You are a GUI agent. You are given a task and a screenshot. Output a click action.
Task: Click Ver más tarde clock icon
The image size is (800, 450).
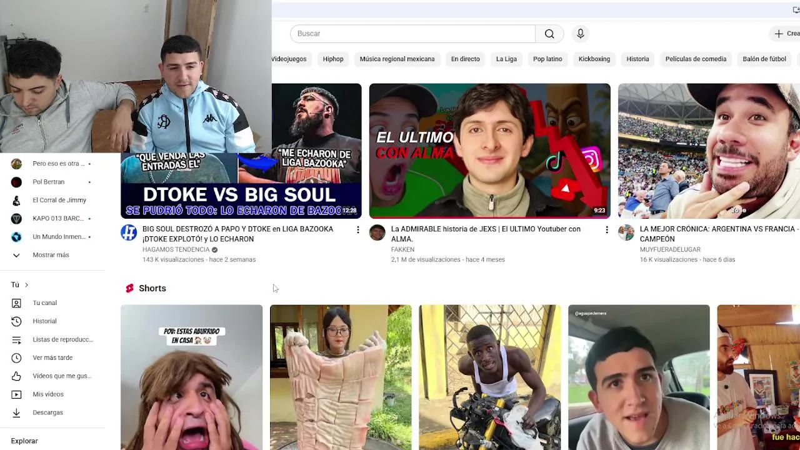click(x=16, y=357)
